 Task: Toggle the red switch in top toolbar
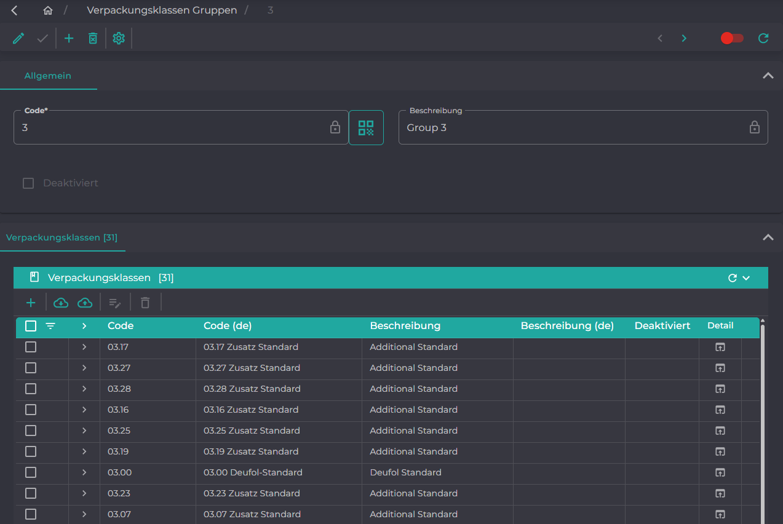732,38
